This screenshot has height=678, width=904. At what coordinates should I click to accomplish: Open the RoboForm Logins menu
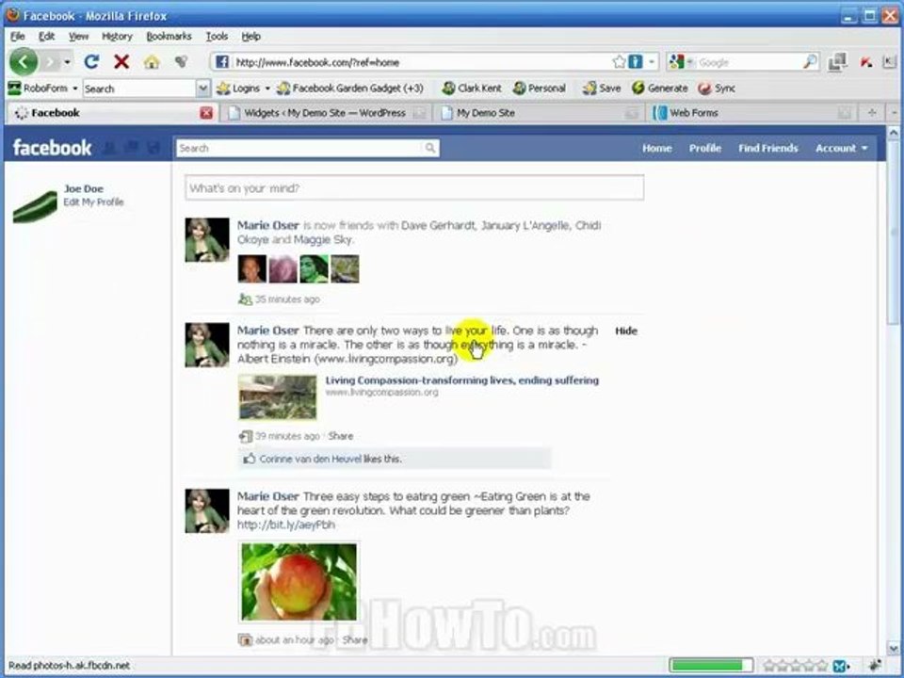click(x=243, y=89)
